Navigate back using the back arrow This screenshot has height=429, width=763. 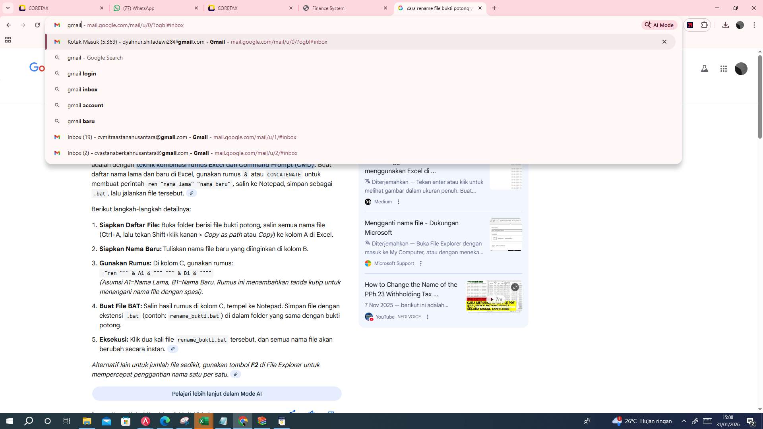tap(9, 25)
